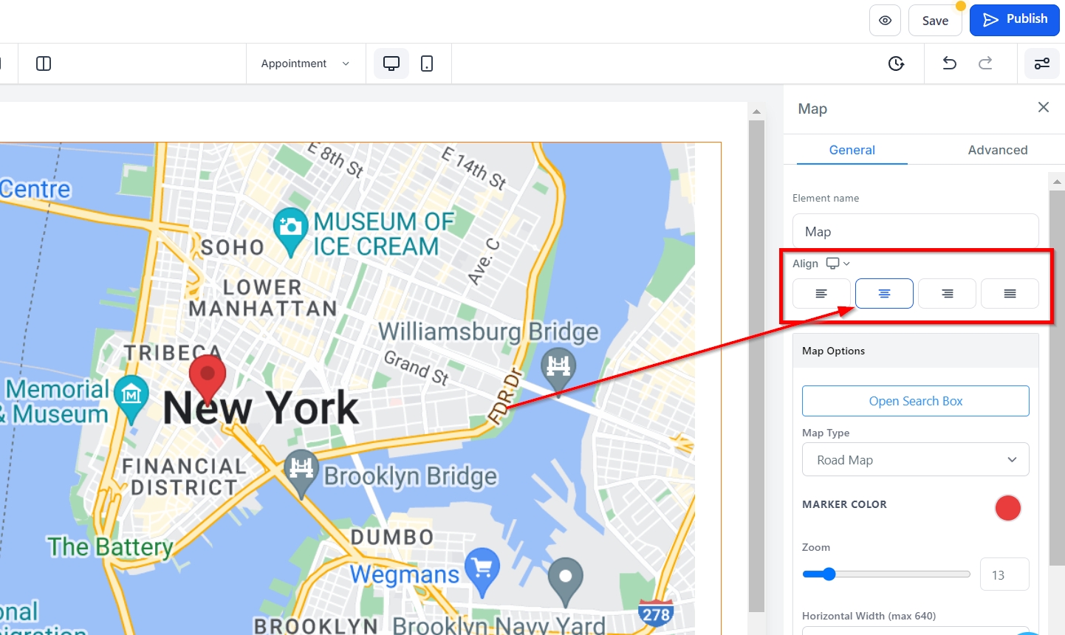Switch to the Advanced tab
The image size is (1065, 635).
pyautogui.click(x=997, y=150)
